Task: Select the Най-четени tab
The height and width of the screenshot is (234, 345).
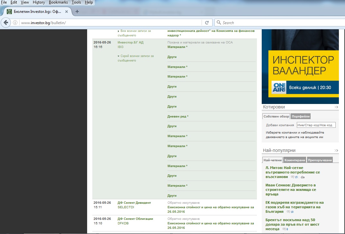Action: [272, 160]
